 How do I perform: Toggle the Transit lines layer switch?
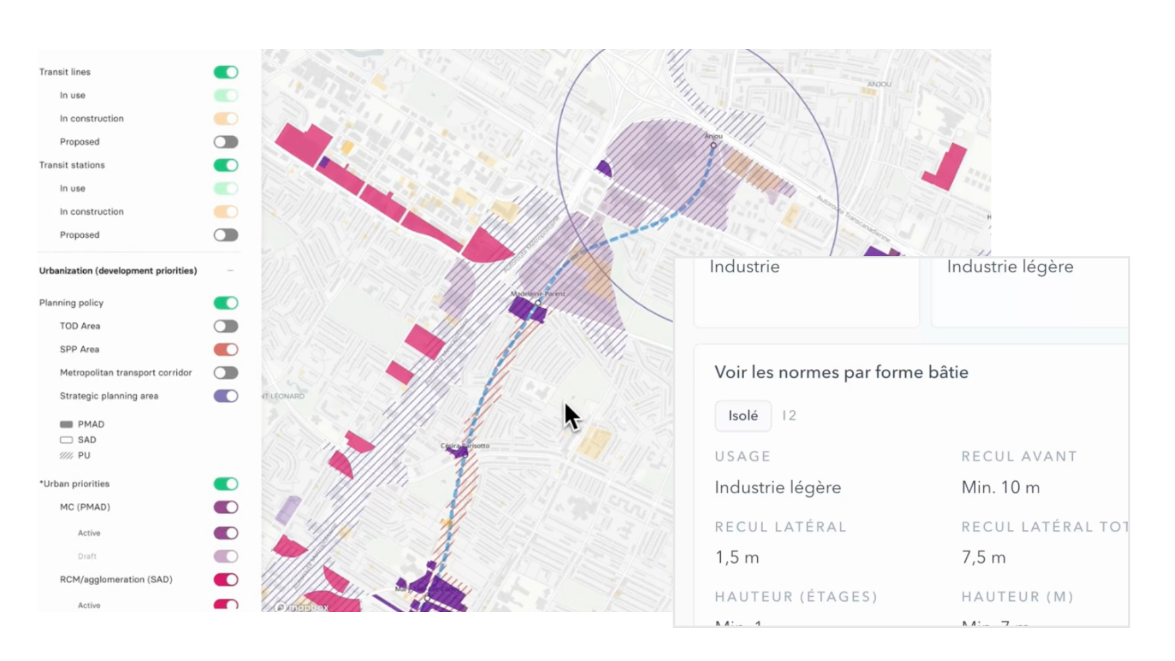226,72
